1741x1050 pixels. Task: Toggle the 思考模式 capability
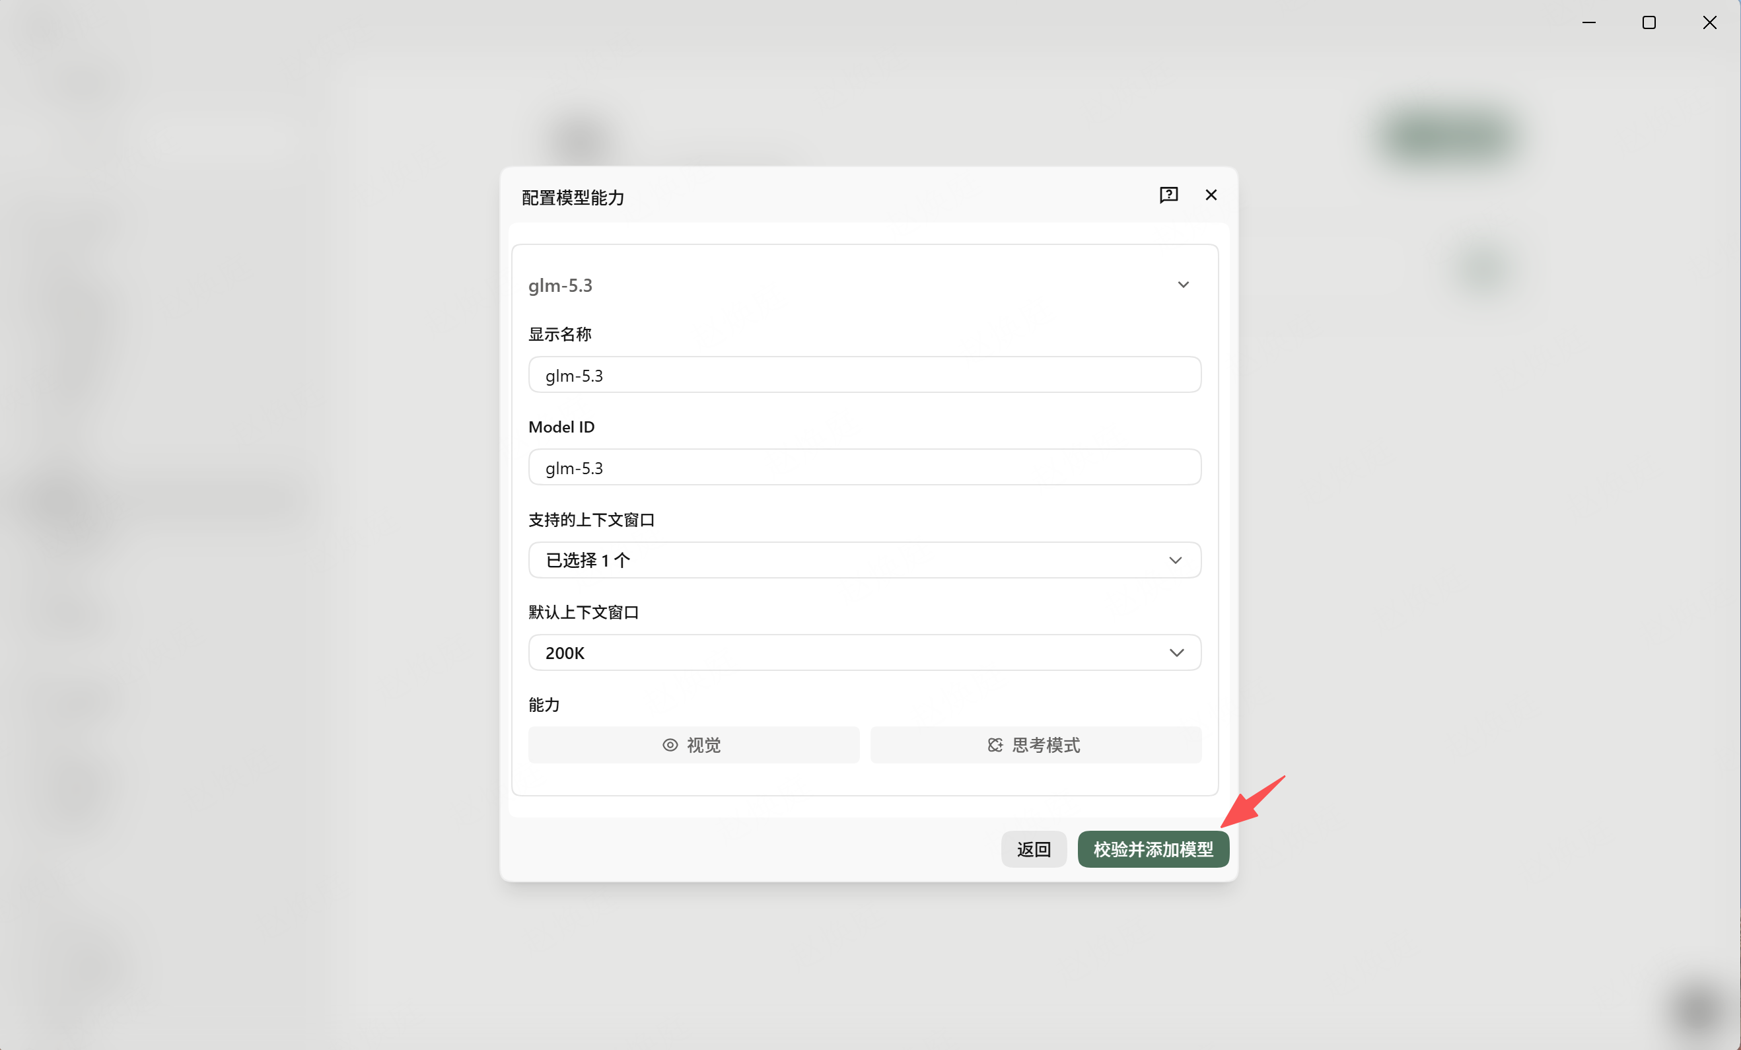point(1036,746)
